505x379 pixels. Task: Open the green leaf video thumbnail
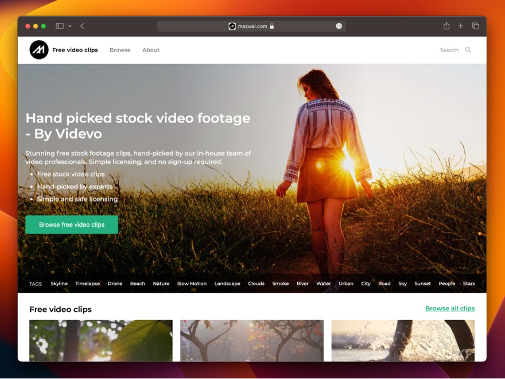[x=101, y=341]
